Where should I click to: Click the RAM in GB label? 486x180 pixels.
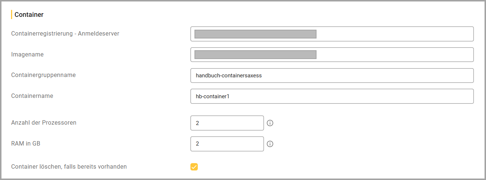point(26,144)
